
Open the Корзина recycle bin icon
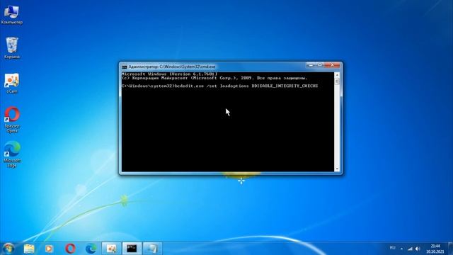[12, 47]
